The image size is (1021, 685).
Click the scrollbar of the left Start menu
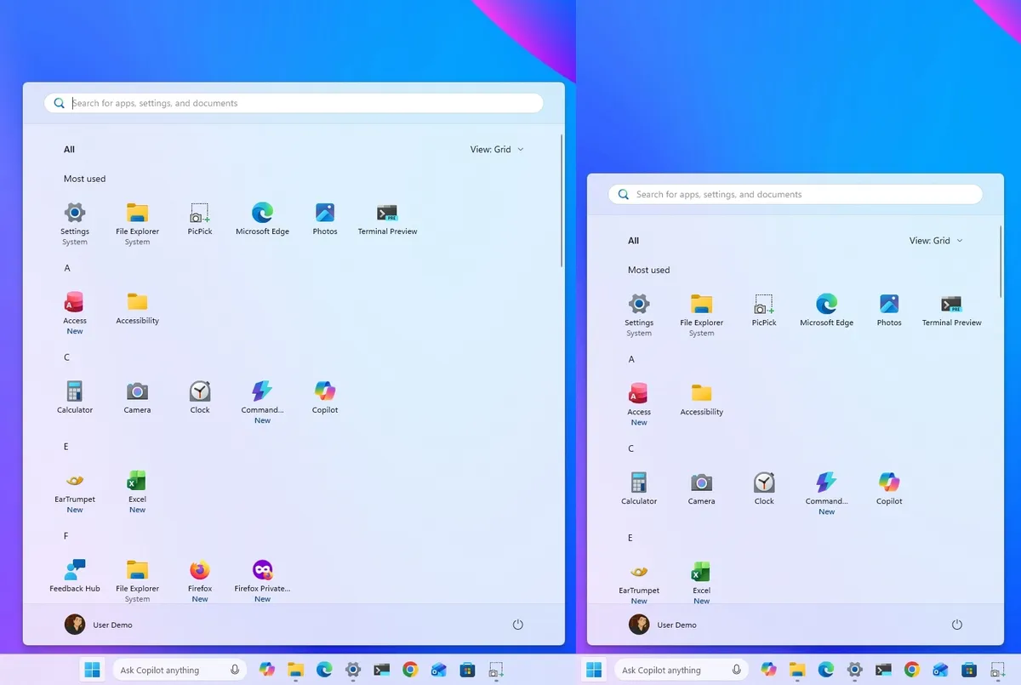pos(562,200)
